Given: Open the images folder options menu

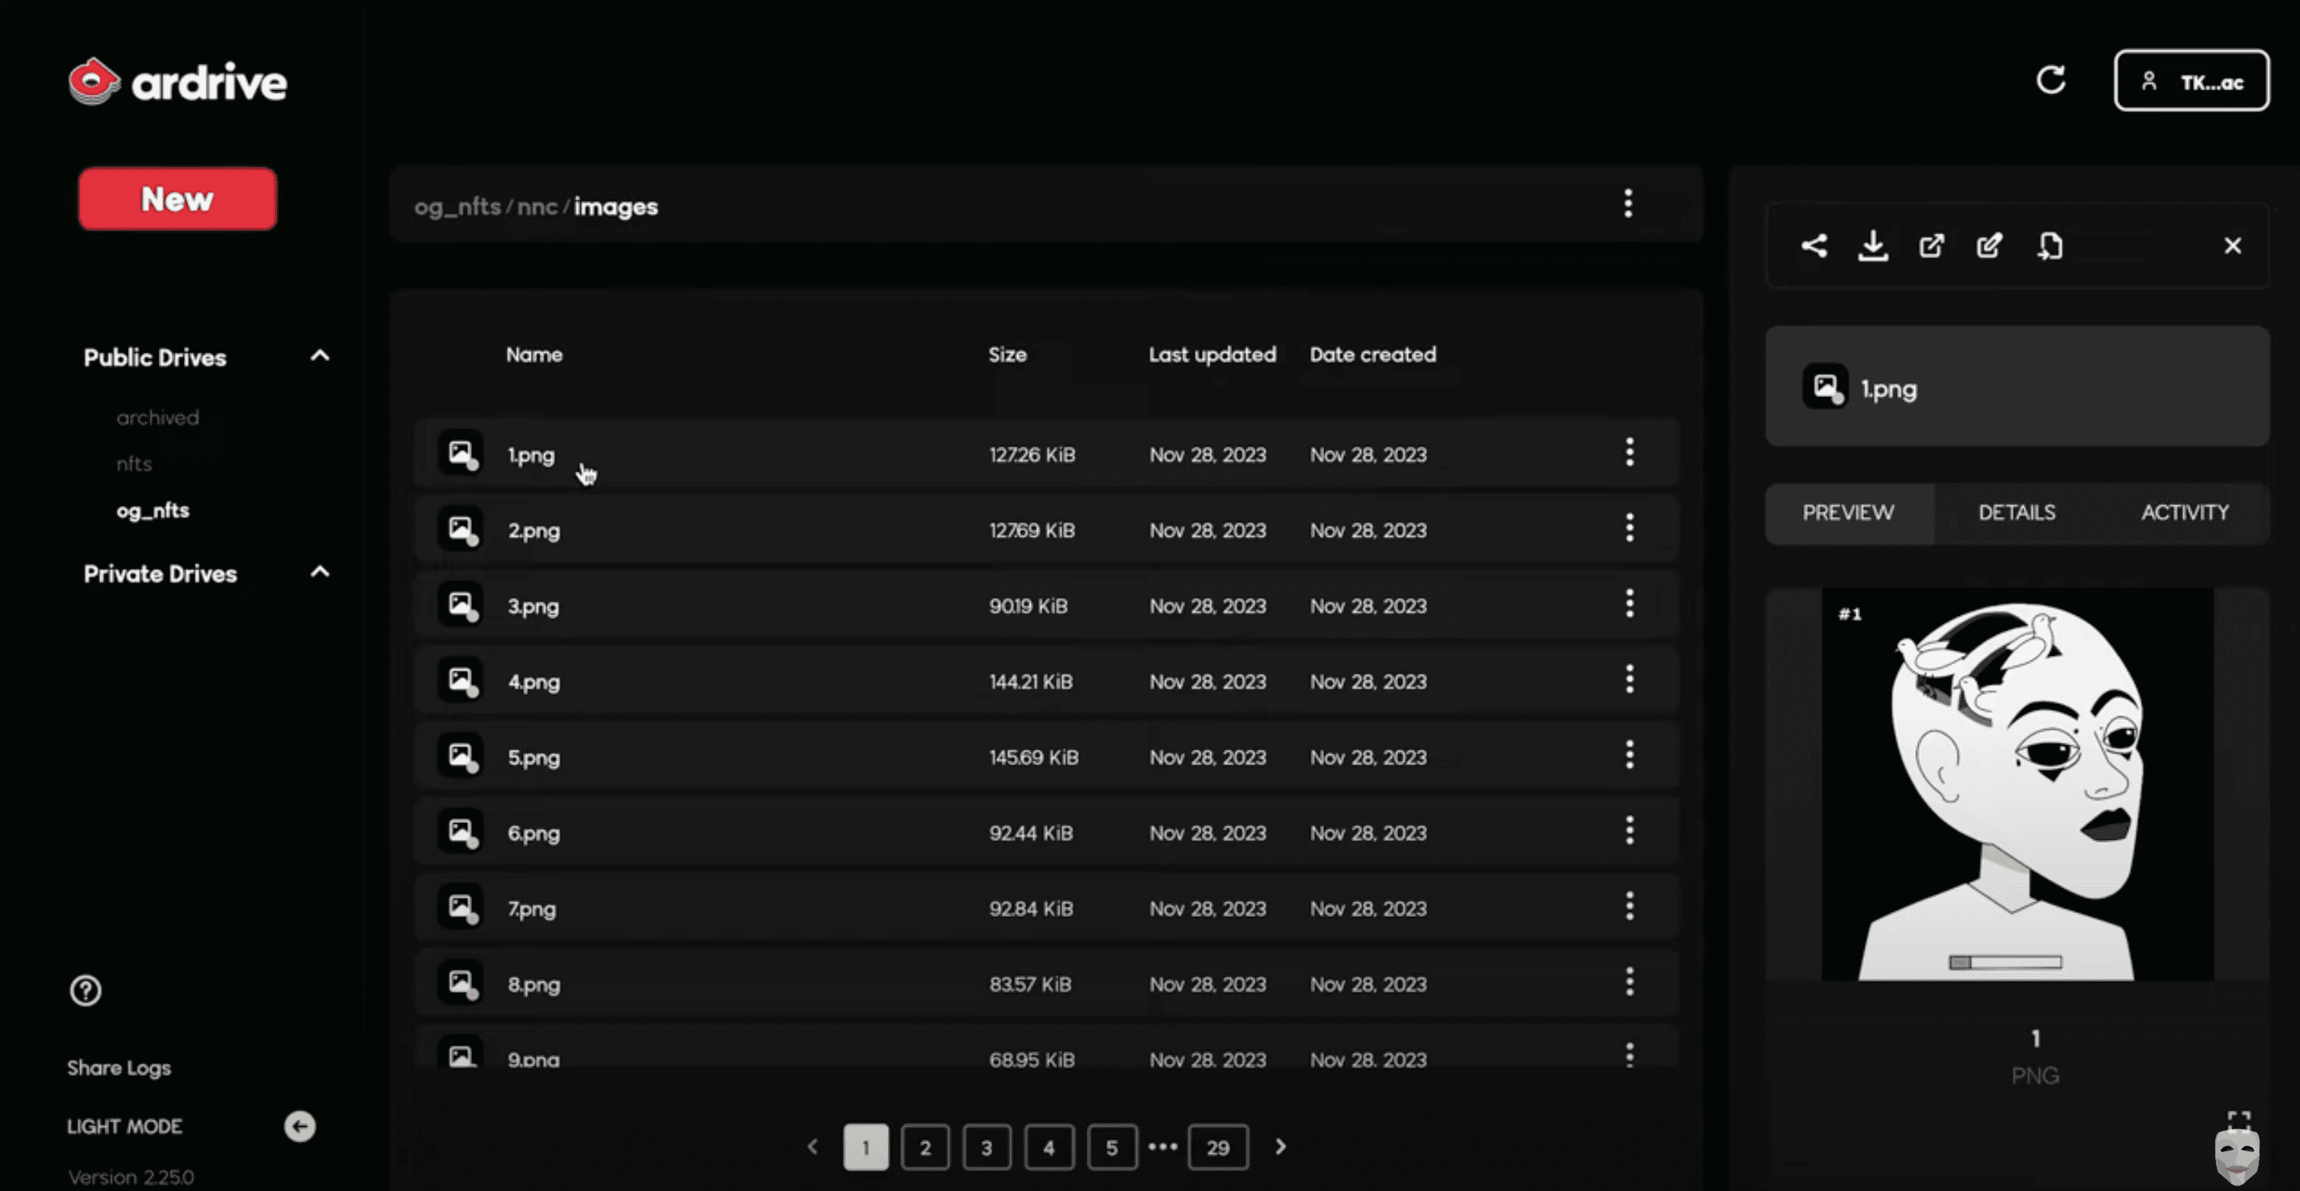Looking at the screenshot, I should tap(1628, 204).
